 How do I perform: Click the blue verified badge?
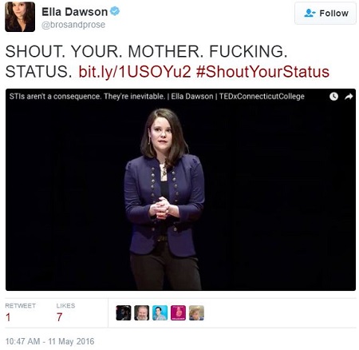point(115,11)
